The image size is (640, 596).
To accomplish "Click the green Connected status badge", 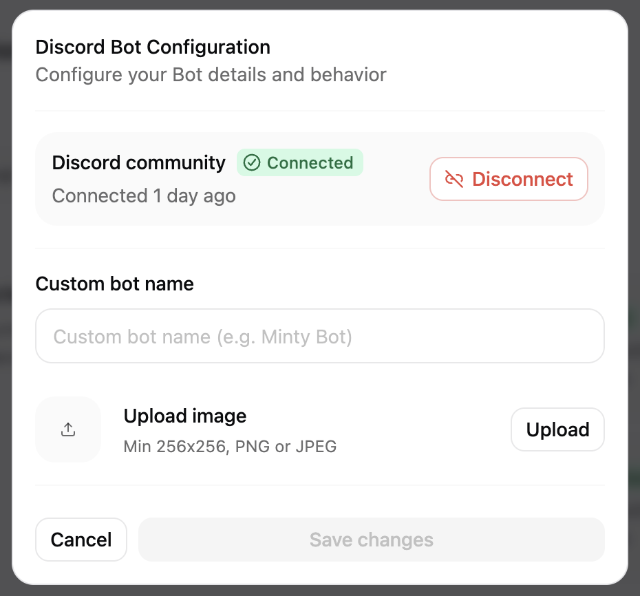I will [x=300, y=162].
